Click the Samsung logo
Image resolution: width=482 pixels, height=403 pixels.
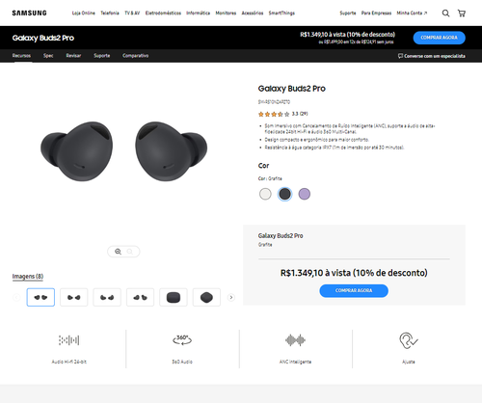point(29,13)
